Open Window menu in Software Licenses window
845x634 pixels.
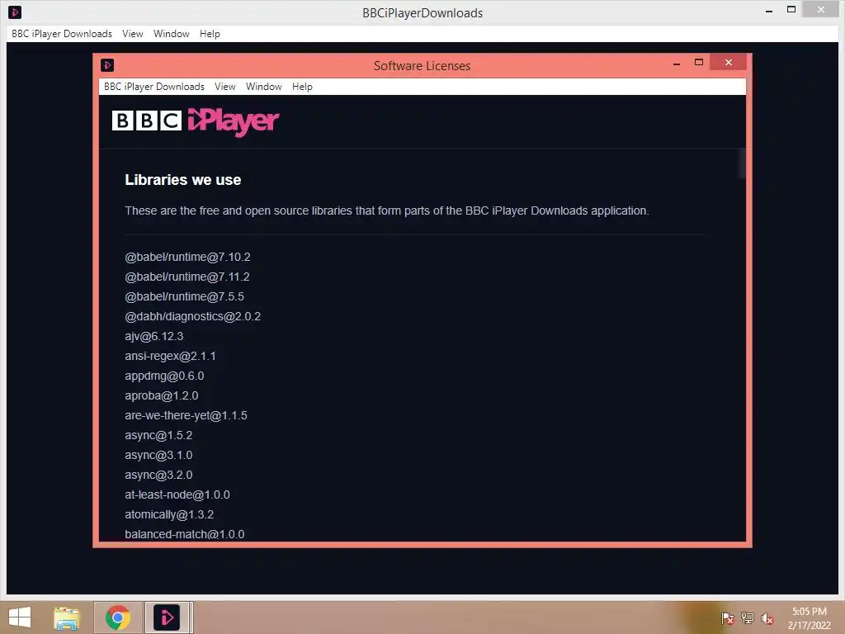[x=263, y=87]
